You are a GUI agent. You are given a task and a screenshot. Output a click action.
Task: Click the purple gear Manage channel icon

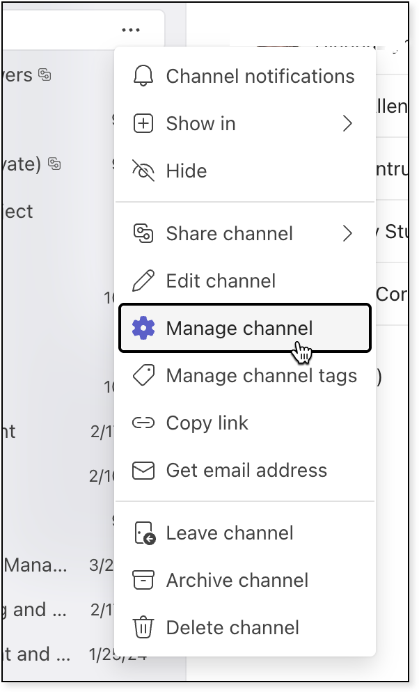[x=143, y=328]
